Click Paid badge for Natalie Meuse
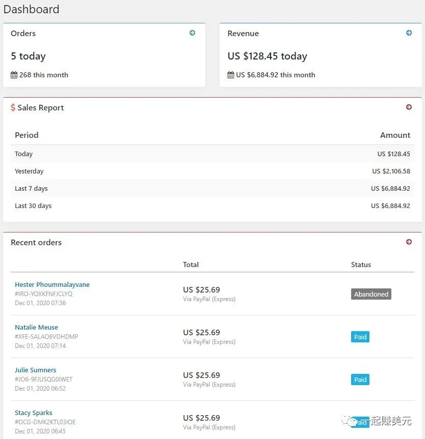This screenshot has width=425, height=439. 360,337
